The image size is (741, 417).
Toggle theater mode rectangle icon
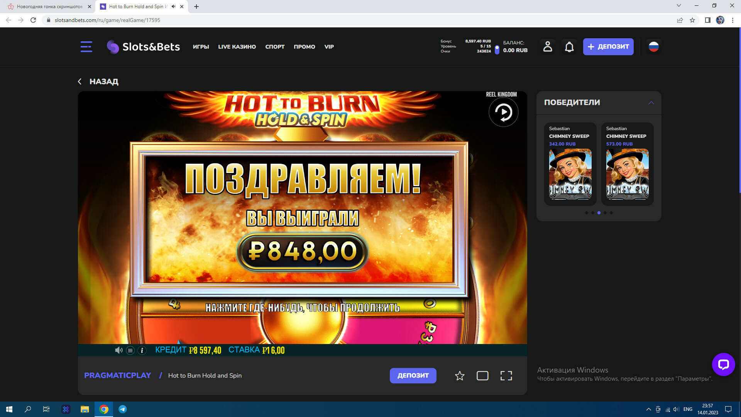click(482, 376)
